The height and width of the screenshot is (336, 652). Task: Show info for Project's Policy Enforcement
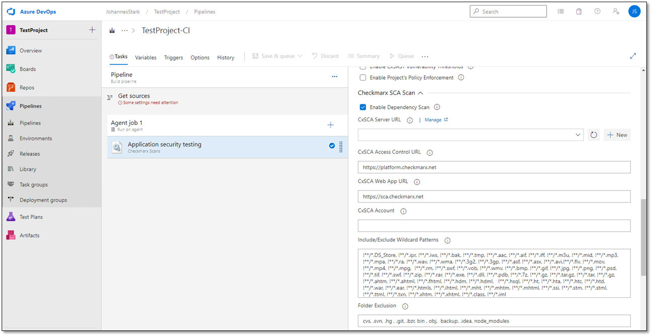[x=461, y=78]
